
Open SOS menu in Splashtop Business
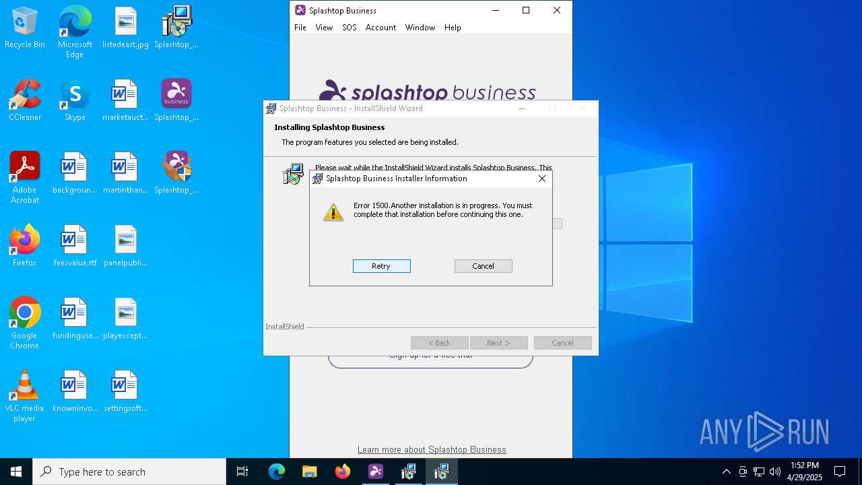[349, 28]
